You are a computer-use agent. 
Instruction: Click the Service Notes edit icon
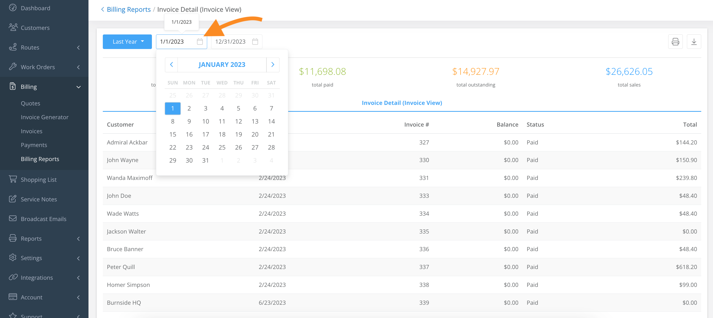(x=13, y=199)
